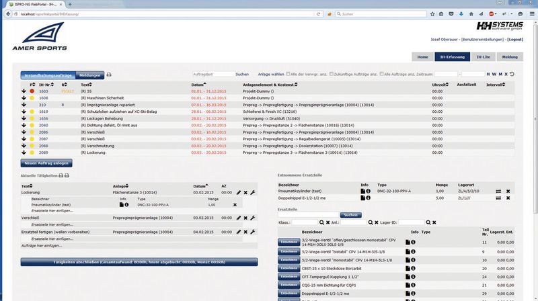
Task: Show info for CBST-25 x 10 Steckdüse
Action: pos(413,269)
